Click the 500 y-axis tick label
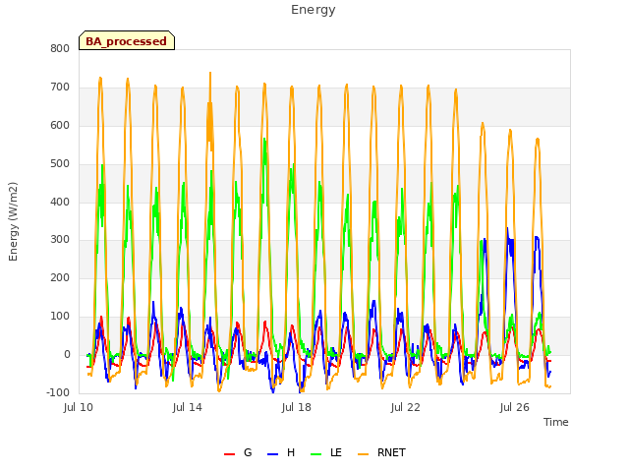629x472 pixels. 60,164
